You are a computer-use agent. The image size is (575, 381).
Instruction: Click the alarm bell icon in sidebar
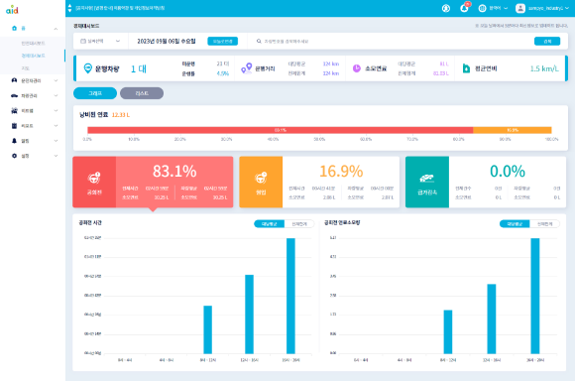(14, 141)
